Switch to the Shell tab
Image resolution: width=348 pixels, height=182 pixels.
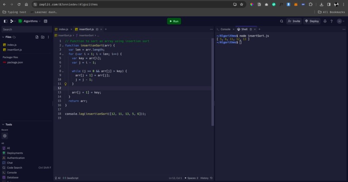(244, 29)
